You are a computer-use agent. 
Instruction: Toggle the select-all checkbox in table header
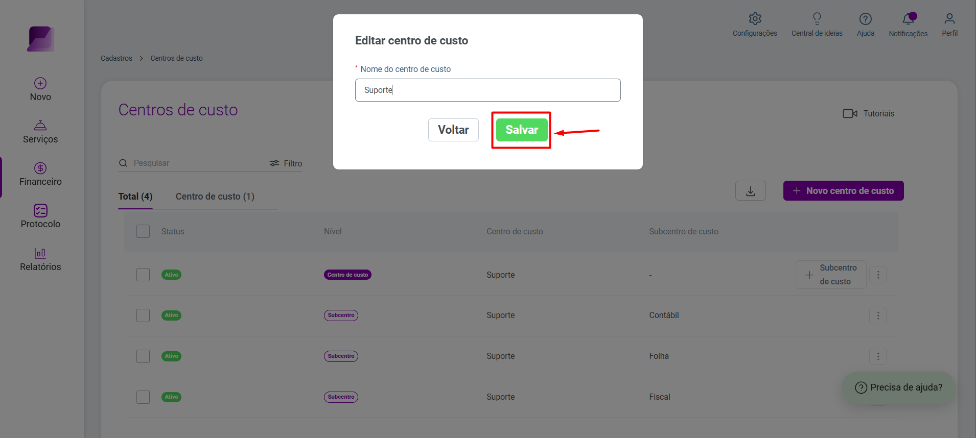tap(143, 231)
